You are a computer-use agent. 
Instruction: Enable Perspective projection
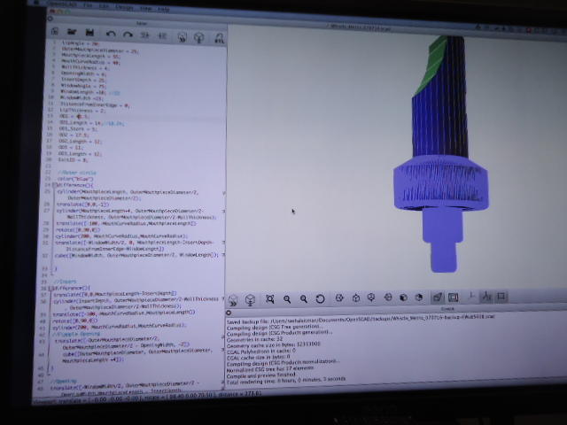tap(437, 297)
